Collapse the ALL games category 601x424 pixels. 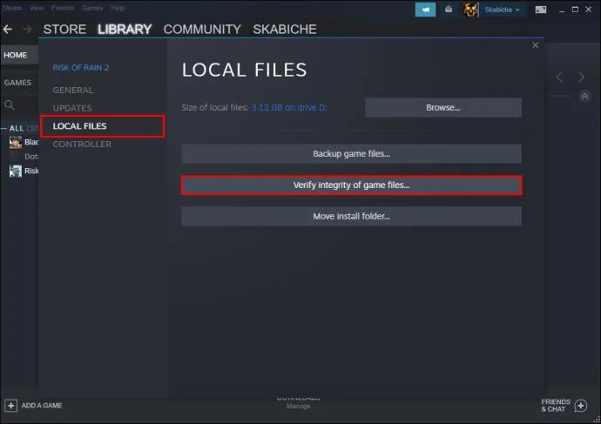pyautogui.click(x=3, y=128)
